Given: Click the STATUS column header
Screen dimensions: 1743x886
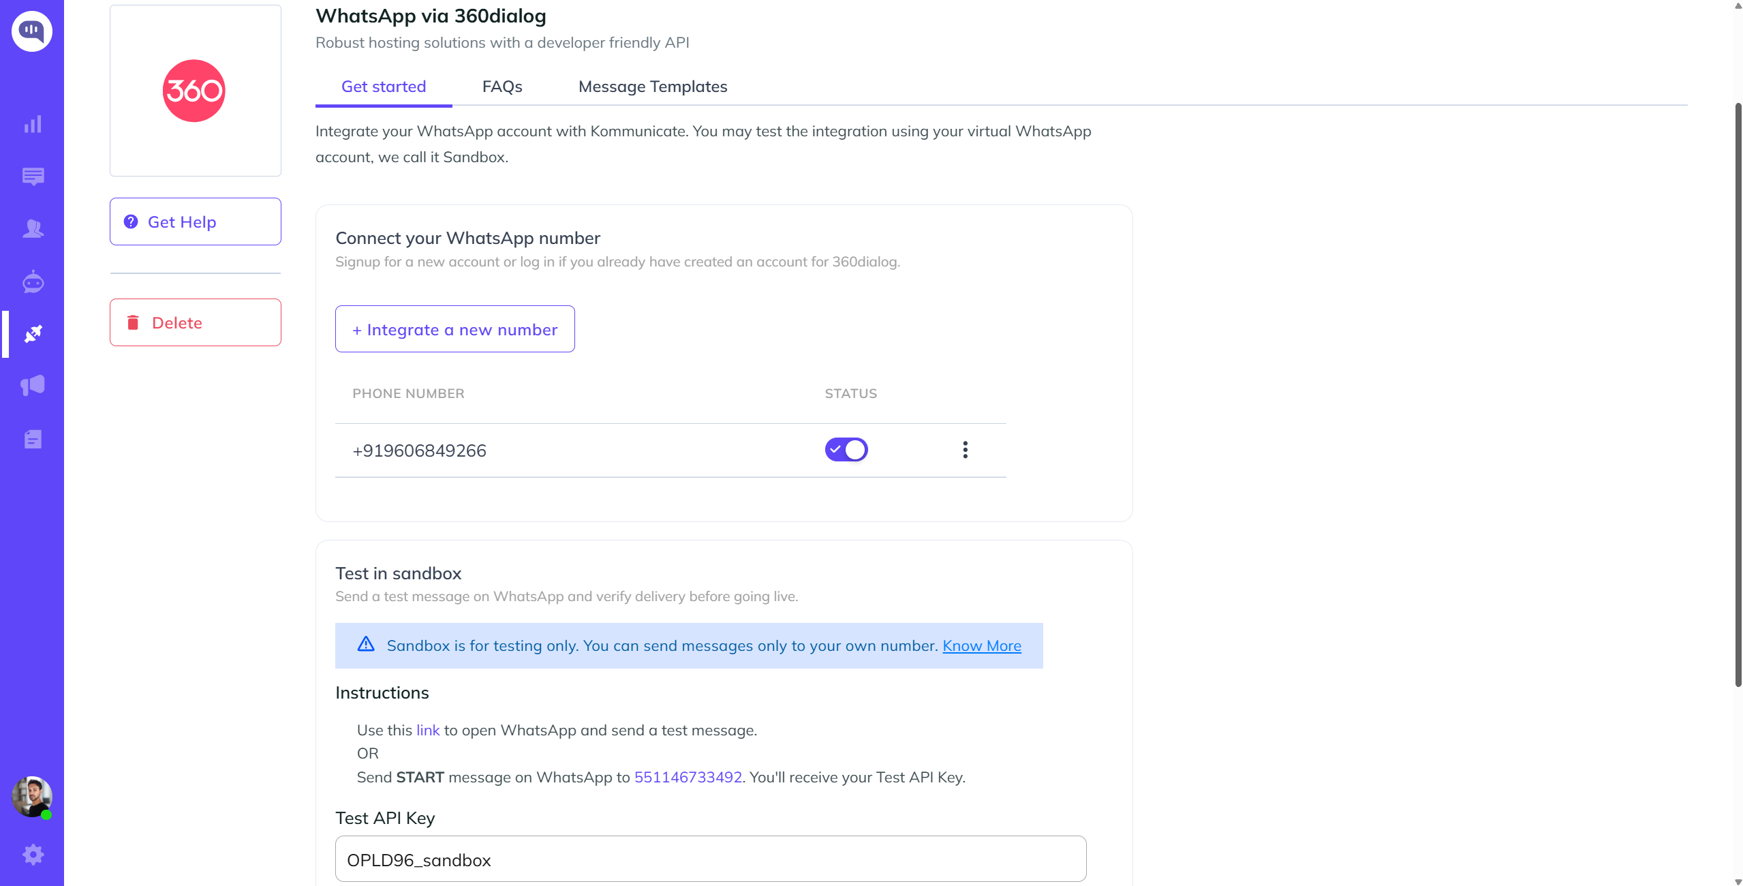Looking at the screenshot, I should (x=851, y=393).
